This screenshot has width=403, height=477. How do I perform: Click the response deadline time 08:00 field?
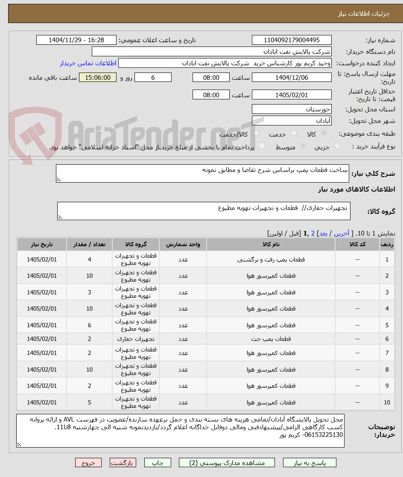(211, 78)
